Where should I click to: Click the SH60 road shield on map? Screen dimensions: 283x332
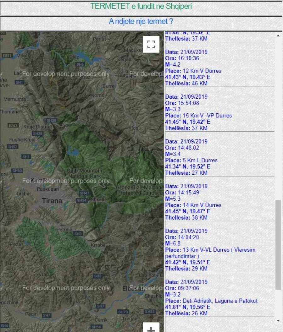point(17,171)
